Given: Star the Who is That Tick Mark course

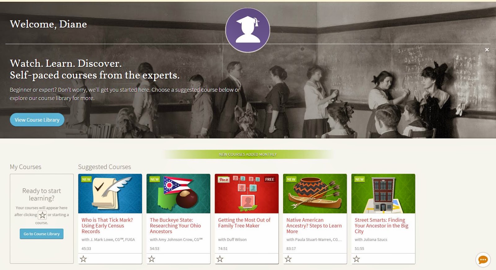Looking at the screenshot, I should click(x=83, y=259).
